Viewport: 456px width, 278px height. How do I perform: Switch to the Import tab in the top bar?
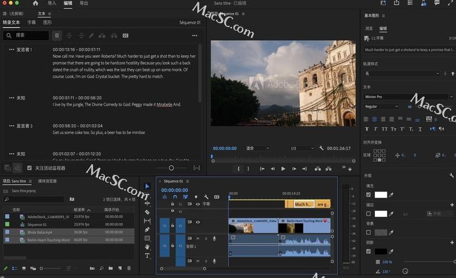click(52, 3)
